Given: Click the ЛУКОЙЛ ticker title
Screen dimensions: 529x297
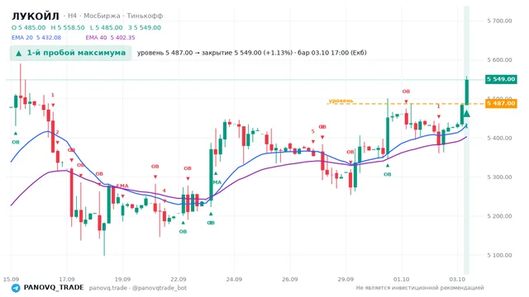Looking at the screenshot, I should pyautogui.click(x=36, y=16).
